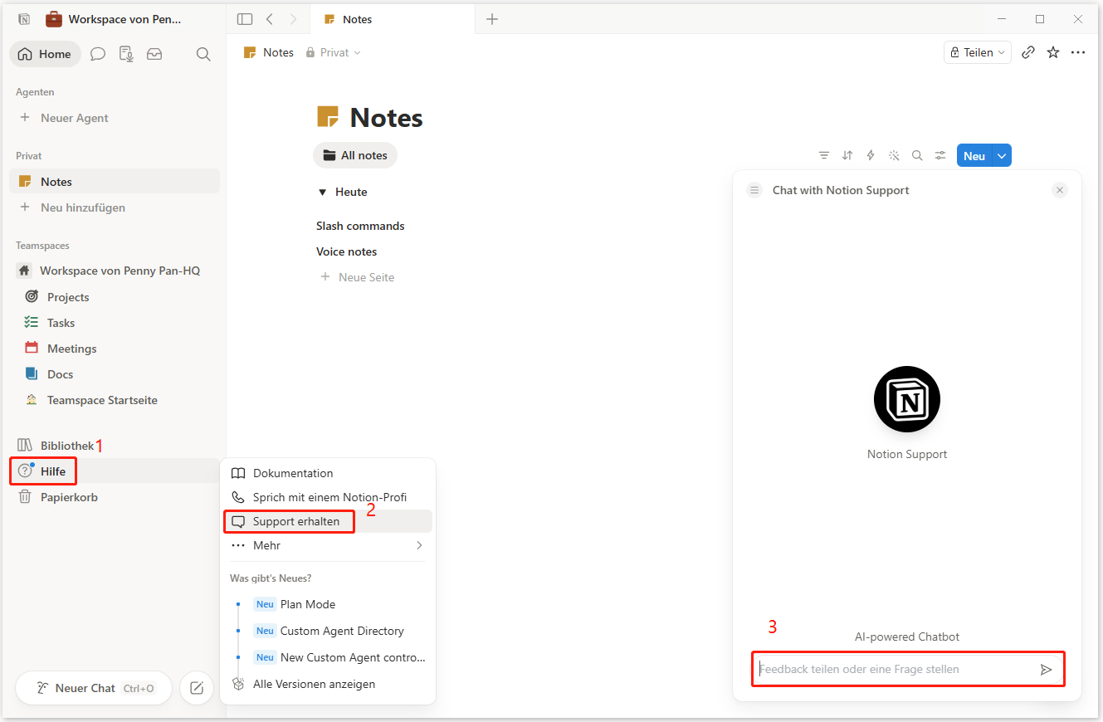
Task: Open 'Workspace von Penny Pan-HQ' teamspace
Action: 115,271
